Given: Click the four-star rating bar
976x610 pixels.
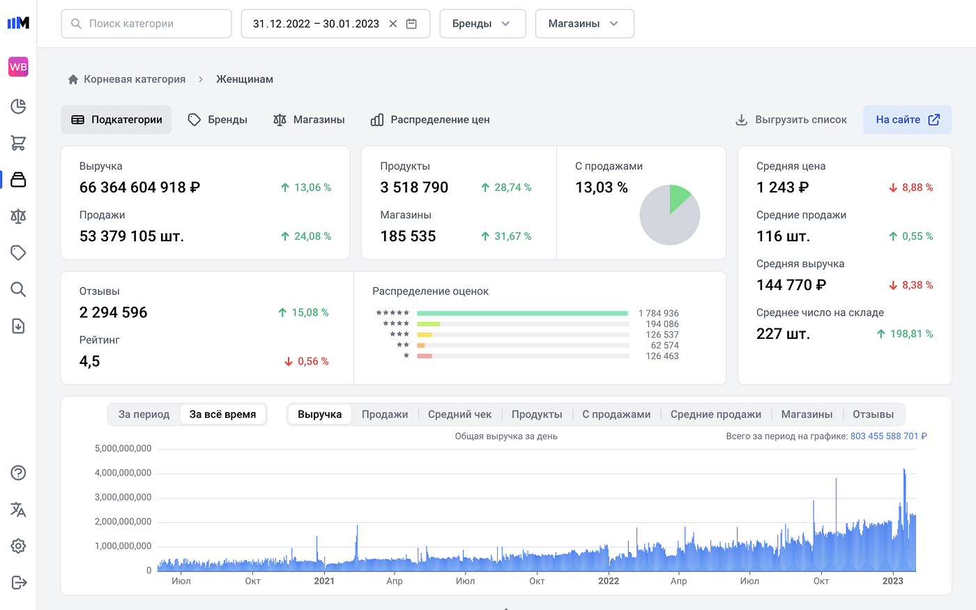Looking at the screenshot, I should coord(429,324).
